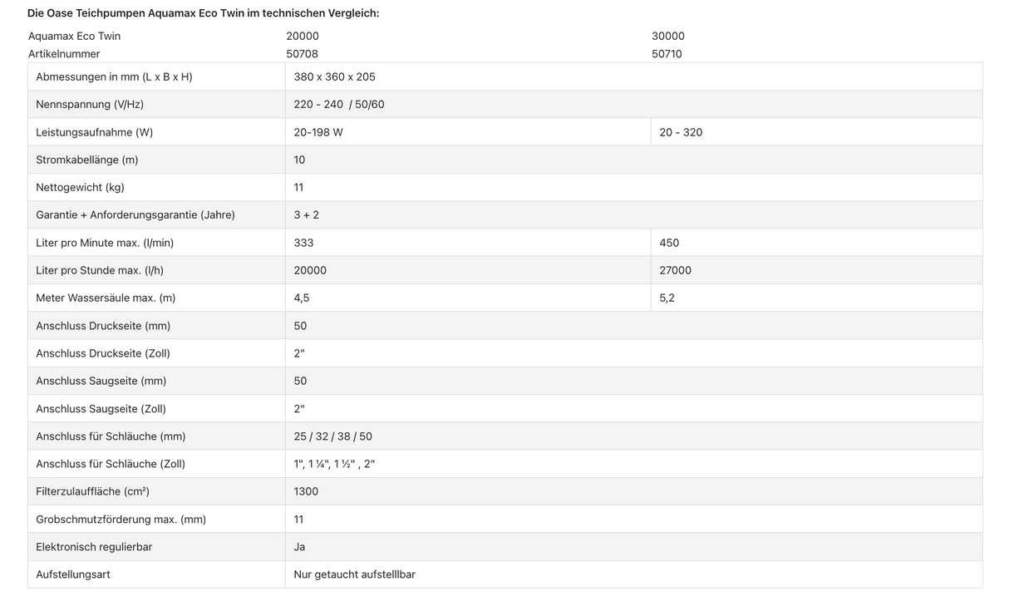This screenshot has height=601, width=1009.
Task: Select article number 50708
Action: (x=303, y=54)
